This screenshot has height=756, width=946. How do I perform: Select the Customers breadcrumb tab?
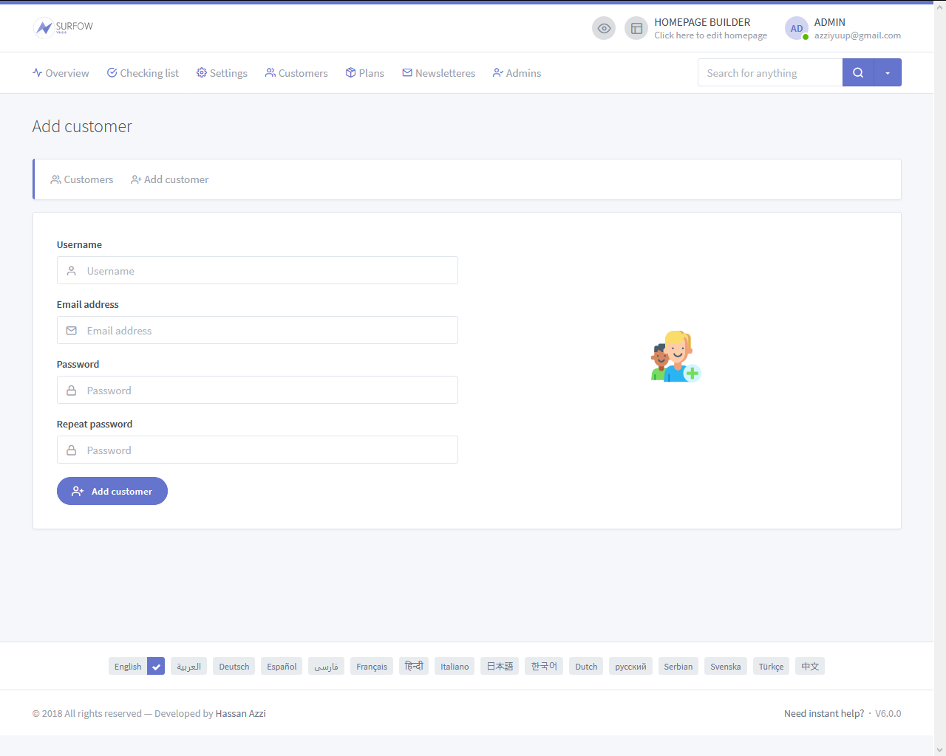point(82,179)
